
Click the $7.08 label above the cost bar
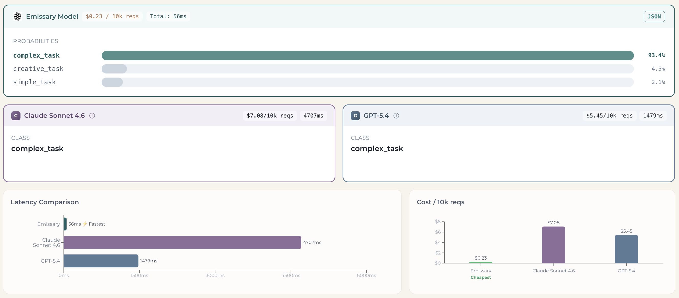tap(554, 223)
